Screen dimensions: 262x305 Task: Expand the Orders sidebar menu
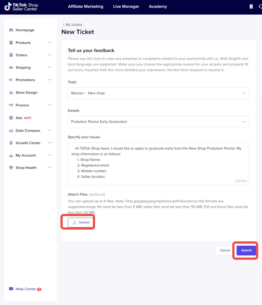point(50,55)
